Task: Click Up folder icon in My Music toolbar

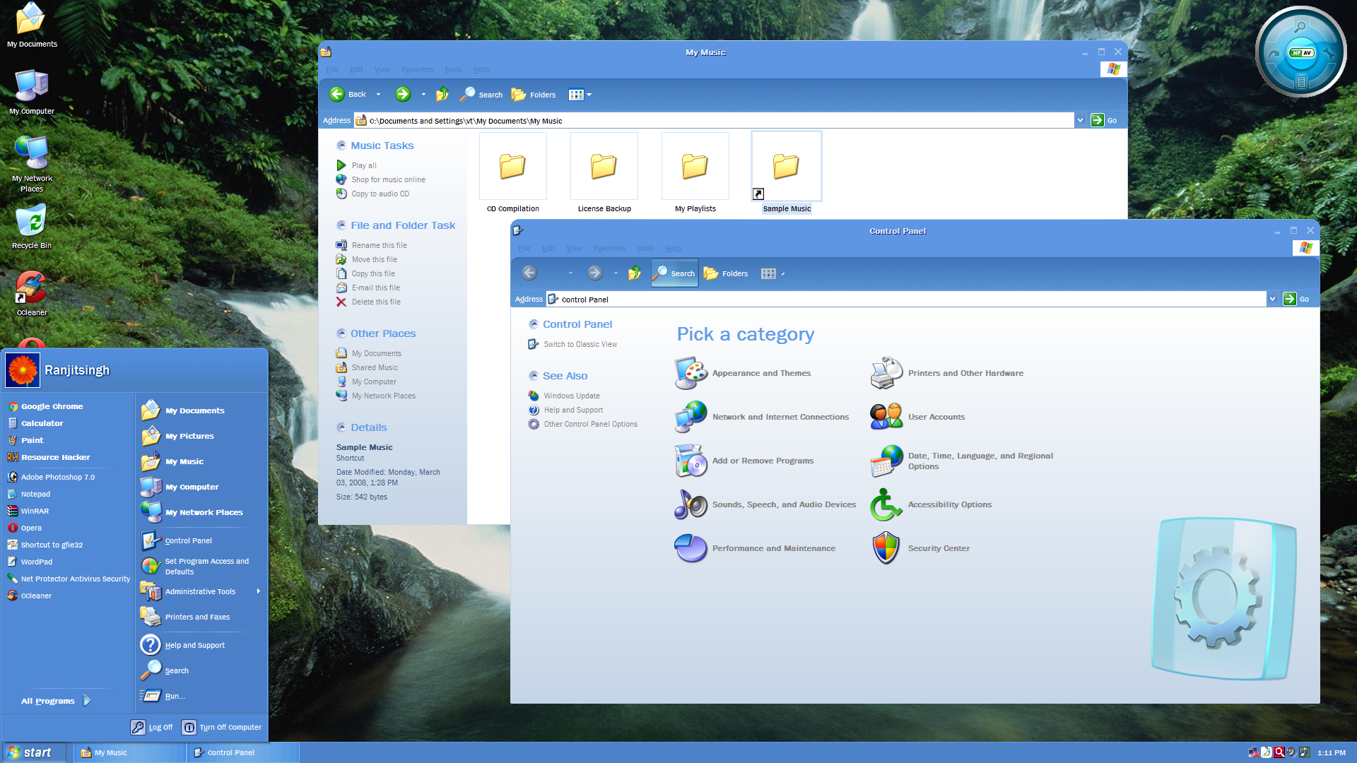Action: (442, 94)
